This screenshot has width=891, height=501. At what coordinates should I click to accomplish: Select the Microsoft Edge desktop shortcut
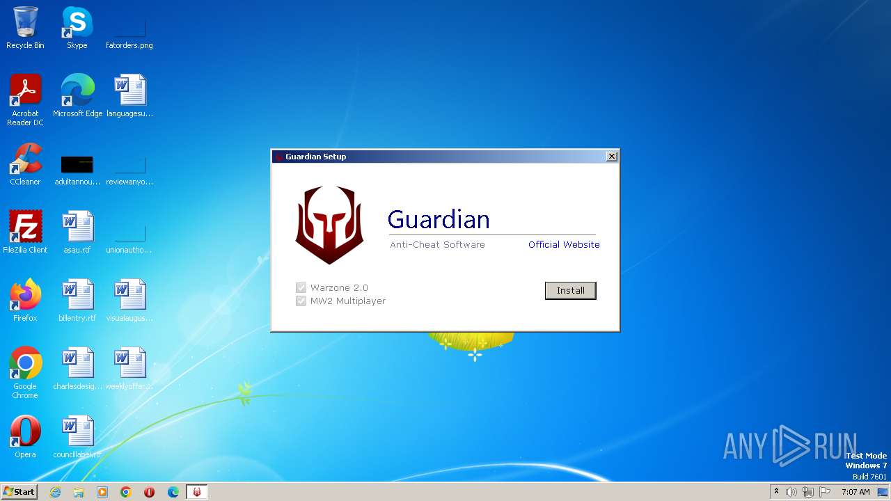[x=77, y=96]
